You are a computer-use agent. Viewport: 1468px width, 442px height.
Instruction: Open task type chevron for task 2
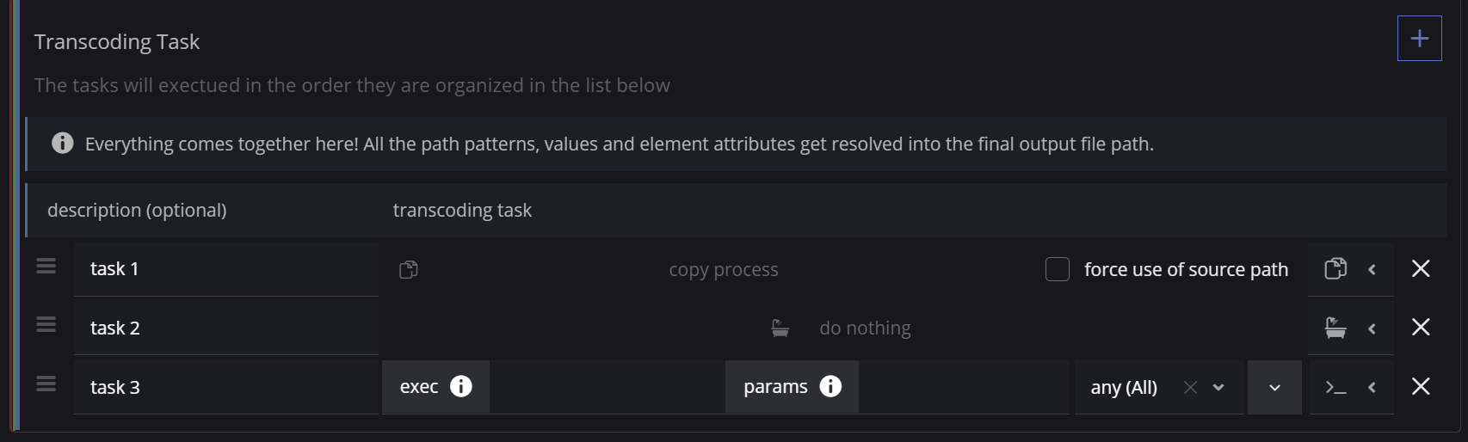pyautogui.click(x=1372, y=328)
